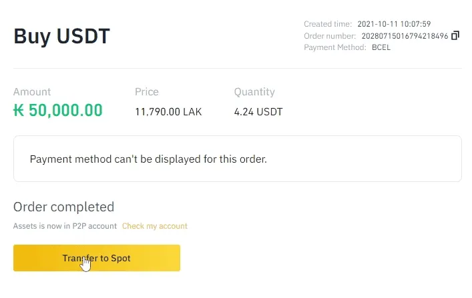
Task: Click the Quantity label
Action: (x=254, y=92)
